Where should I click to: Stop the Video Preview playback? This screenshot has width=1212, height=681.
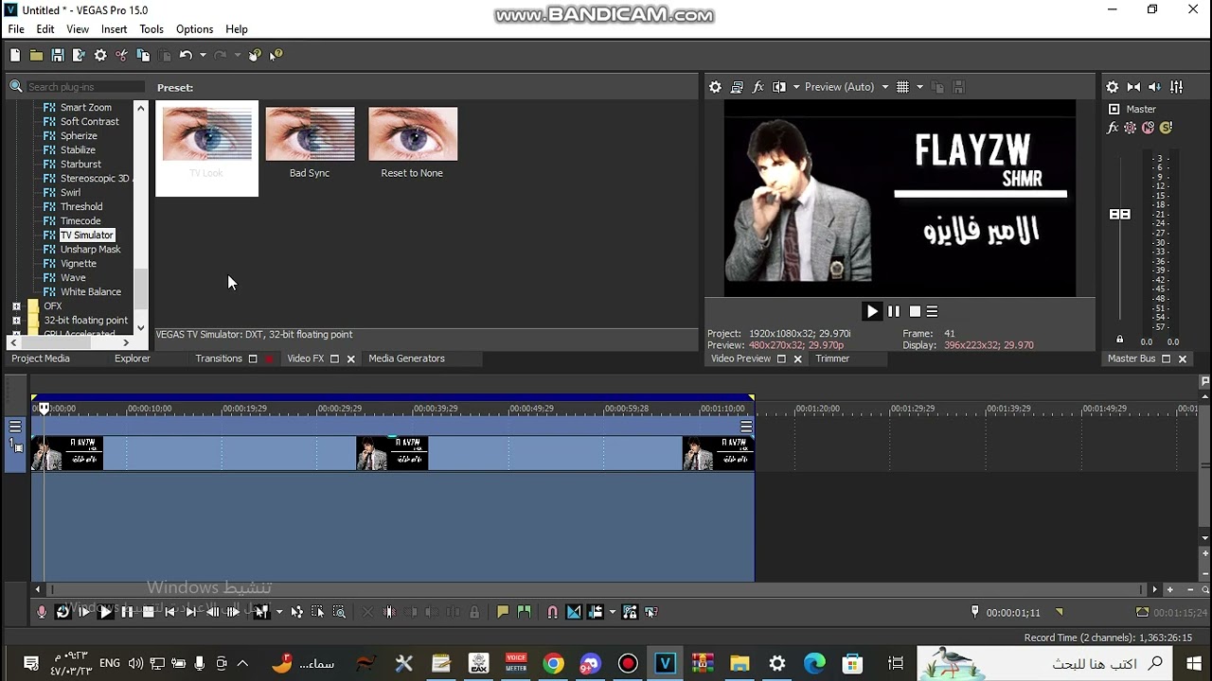915,311
